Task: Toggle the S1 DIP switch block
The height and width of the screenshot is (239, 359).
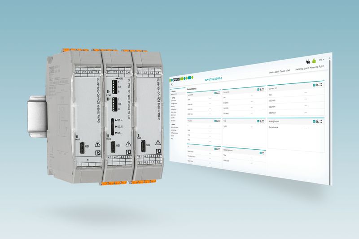Action: click(x=114, y=87)
